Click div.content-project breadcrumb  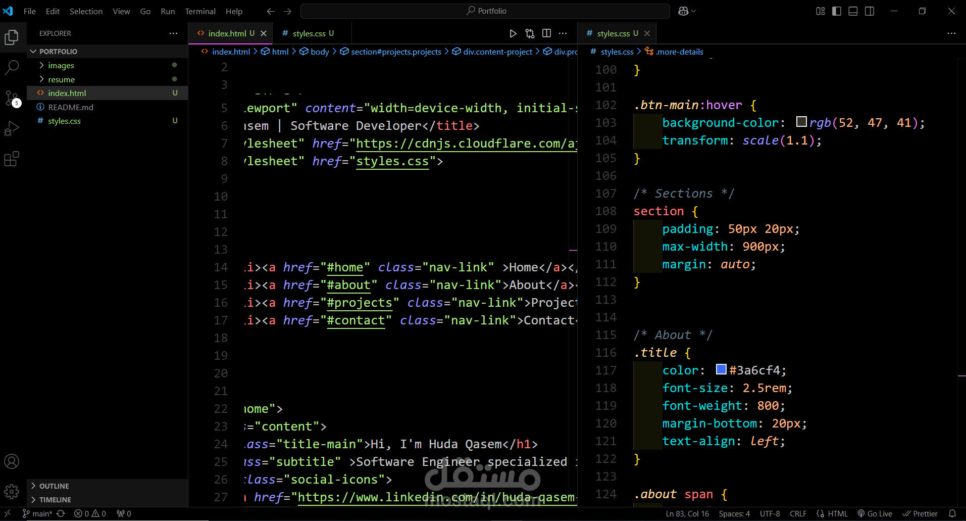[492, 52]
